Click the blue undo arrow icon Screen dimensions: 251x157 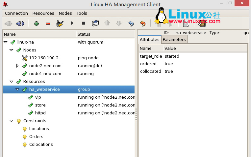click(x=131, y=24)
